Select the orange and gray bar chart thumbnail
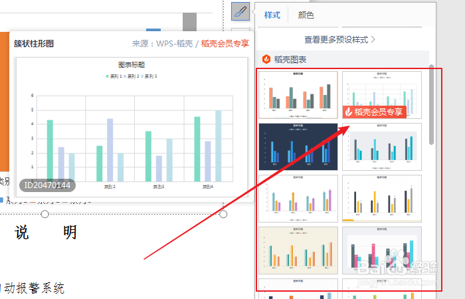 (298, 94)
